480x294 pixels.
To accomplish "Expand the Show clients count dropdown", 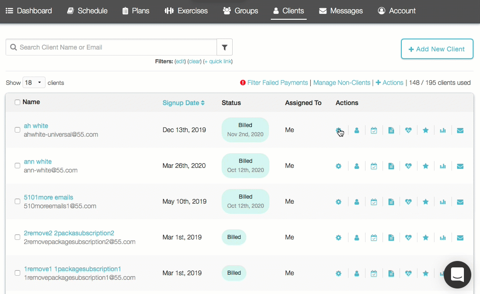I will pyautogui.click(x=34, y=83).
